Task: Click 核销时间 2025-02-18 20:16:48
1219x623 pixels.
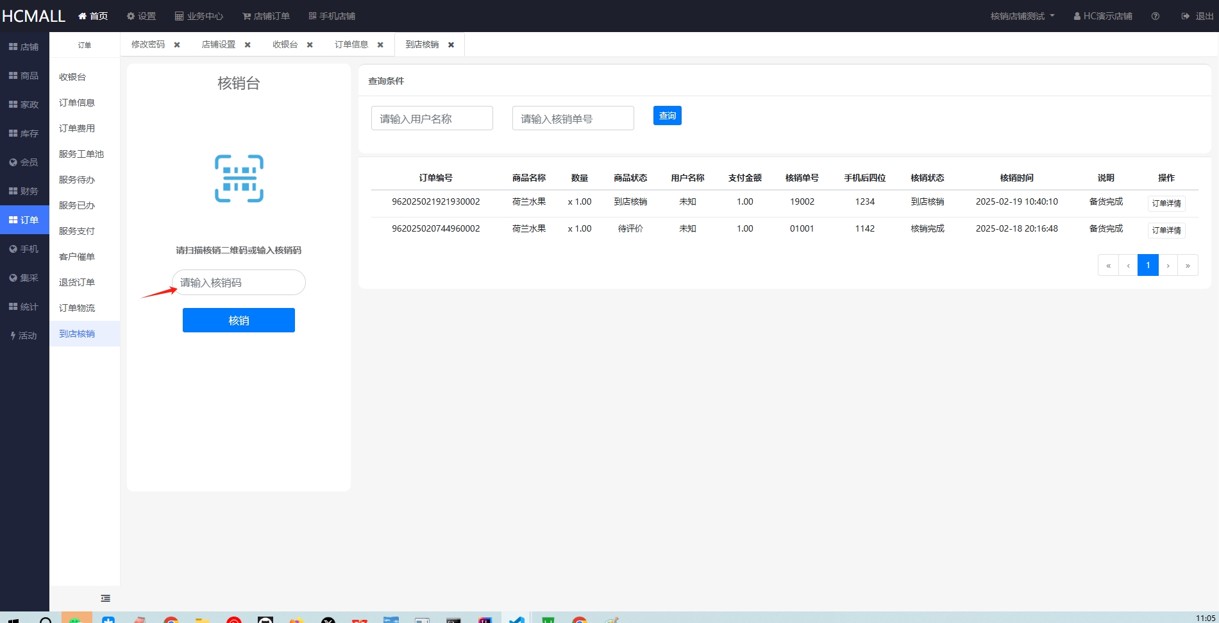Action: pyautogui.click(x=1017, y=228)
